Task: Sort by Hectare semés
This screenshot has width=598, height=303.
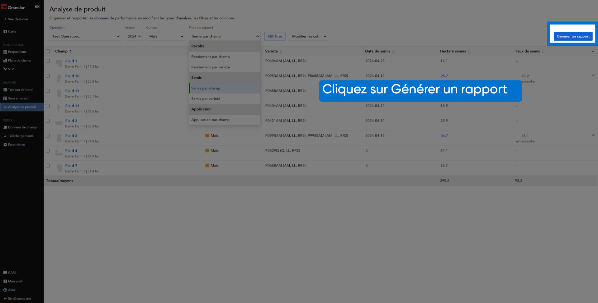Action: click(469, 52)
